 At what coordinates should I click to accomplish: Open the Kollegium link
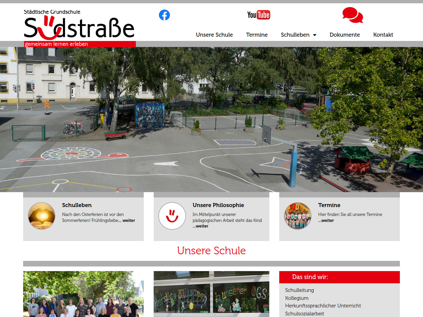click(x=297, y=298)
